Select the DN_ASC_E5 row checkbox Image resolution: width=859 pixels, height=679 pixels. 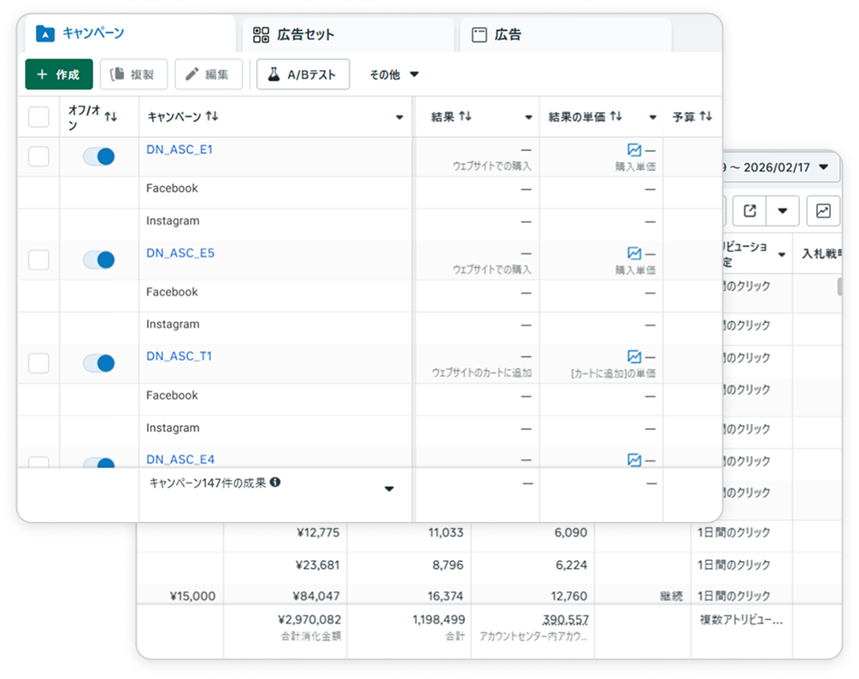[x=38, y=260]
